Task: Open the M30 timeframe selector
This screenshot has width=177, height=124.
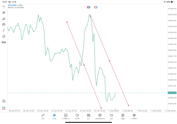Action: [x=4, y=42]
